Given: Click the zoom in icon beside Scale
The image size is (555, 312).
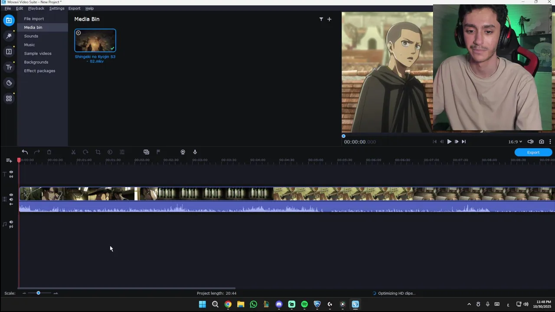Looking at the screenshot, I should tap(55, 293).
